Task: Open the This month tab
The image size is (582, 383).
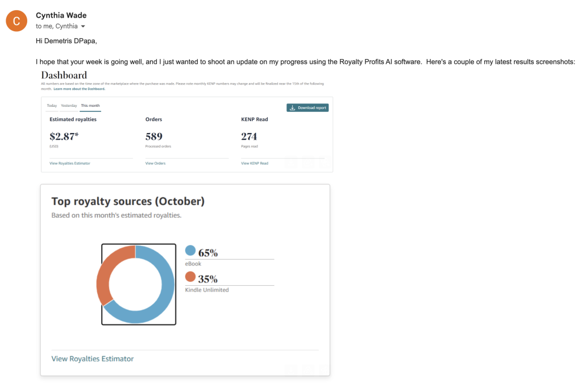Action: coord(90,106)
